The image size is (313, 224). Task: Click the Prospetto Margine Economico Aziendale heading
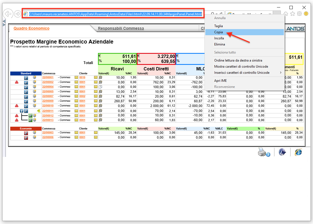[x=62, y=42]
